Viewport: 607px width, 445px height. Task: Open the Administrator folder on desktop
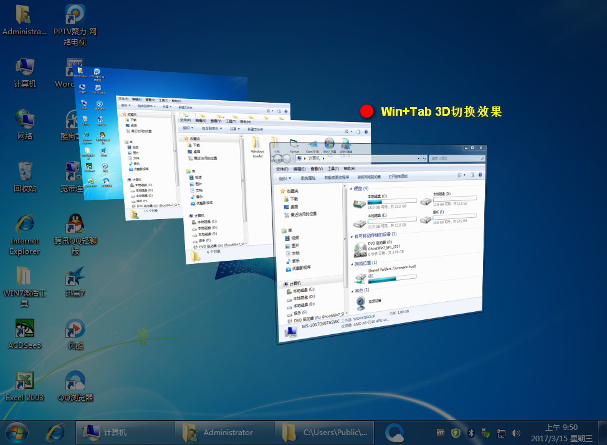(x=24, y=20)
